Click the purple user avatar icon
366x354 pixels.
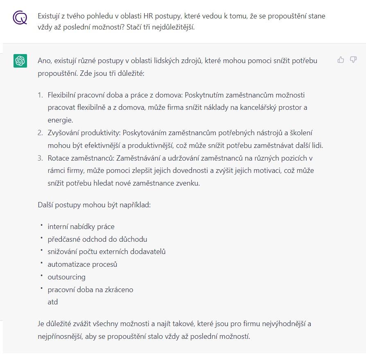[x=20, y=17]
